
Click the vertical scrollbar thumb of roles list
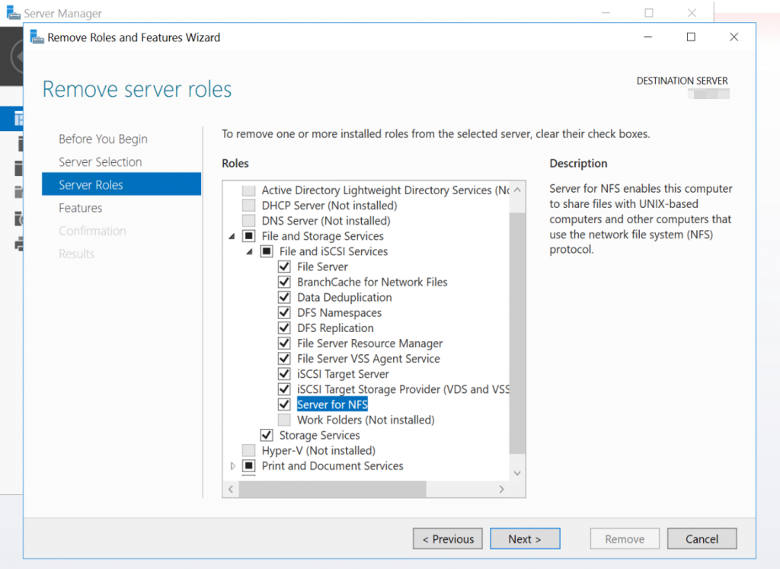pos(517,333)
